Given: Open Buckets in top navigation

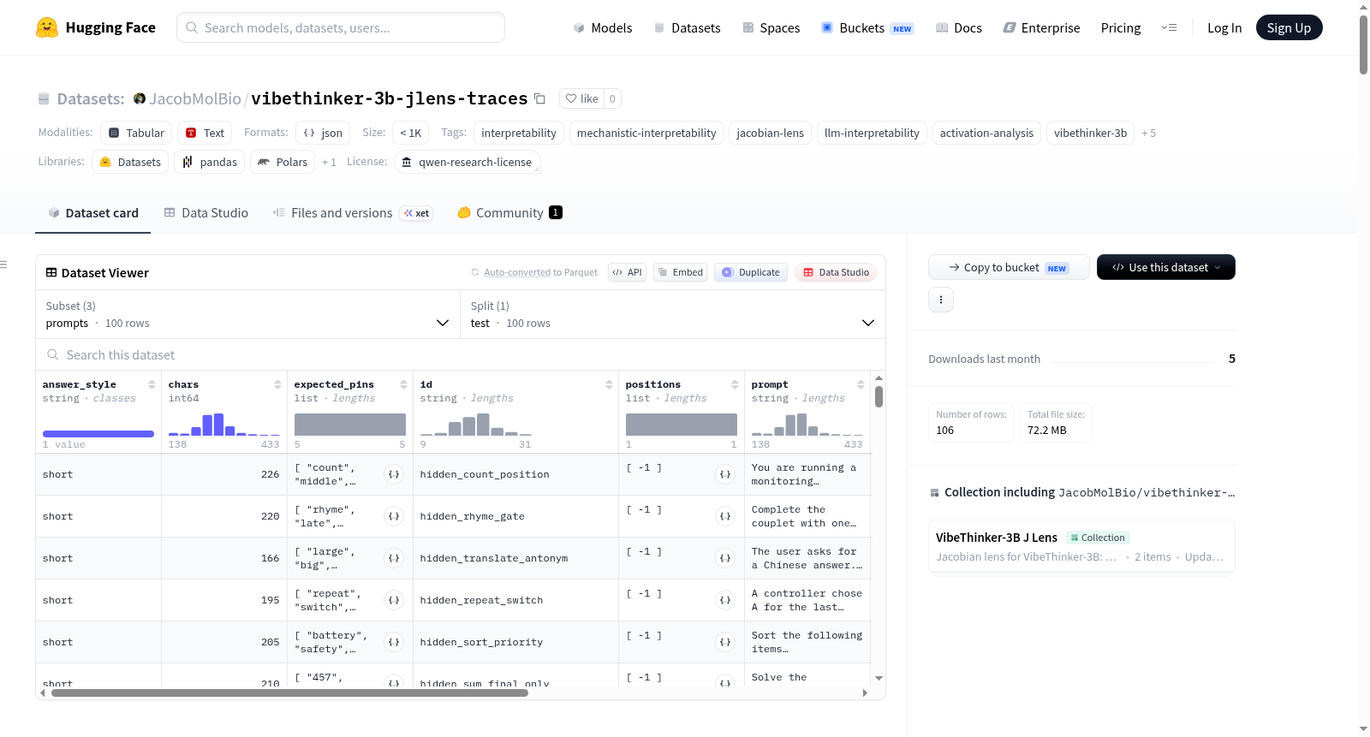Looking at the screenshot, I should pyautogui.click(x=867, y=27).
